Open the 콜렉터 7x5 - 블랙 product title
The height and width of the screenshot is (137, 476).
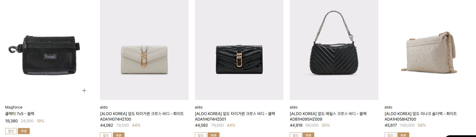(20, 114)
